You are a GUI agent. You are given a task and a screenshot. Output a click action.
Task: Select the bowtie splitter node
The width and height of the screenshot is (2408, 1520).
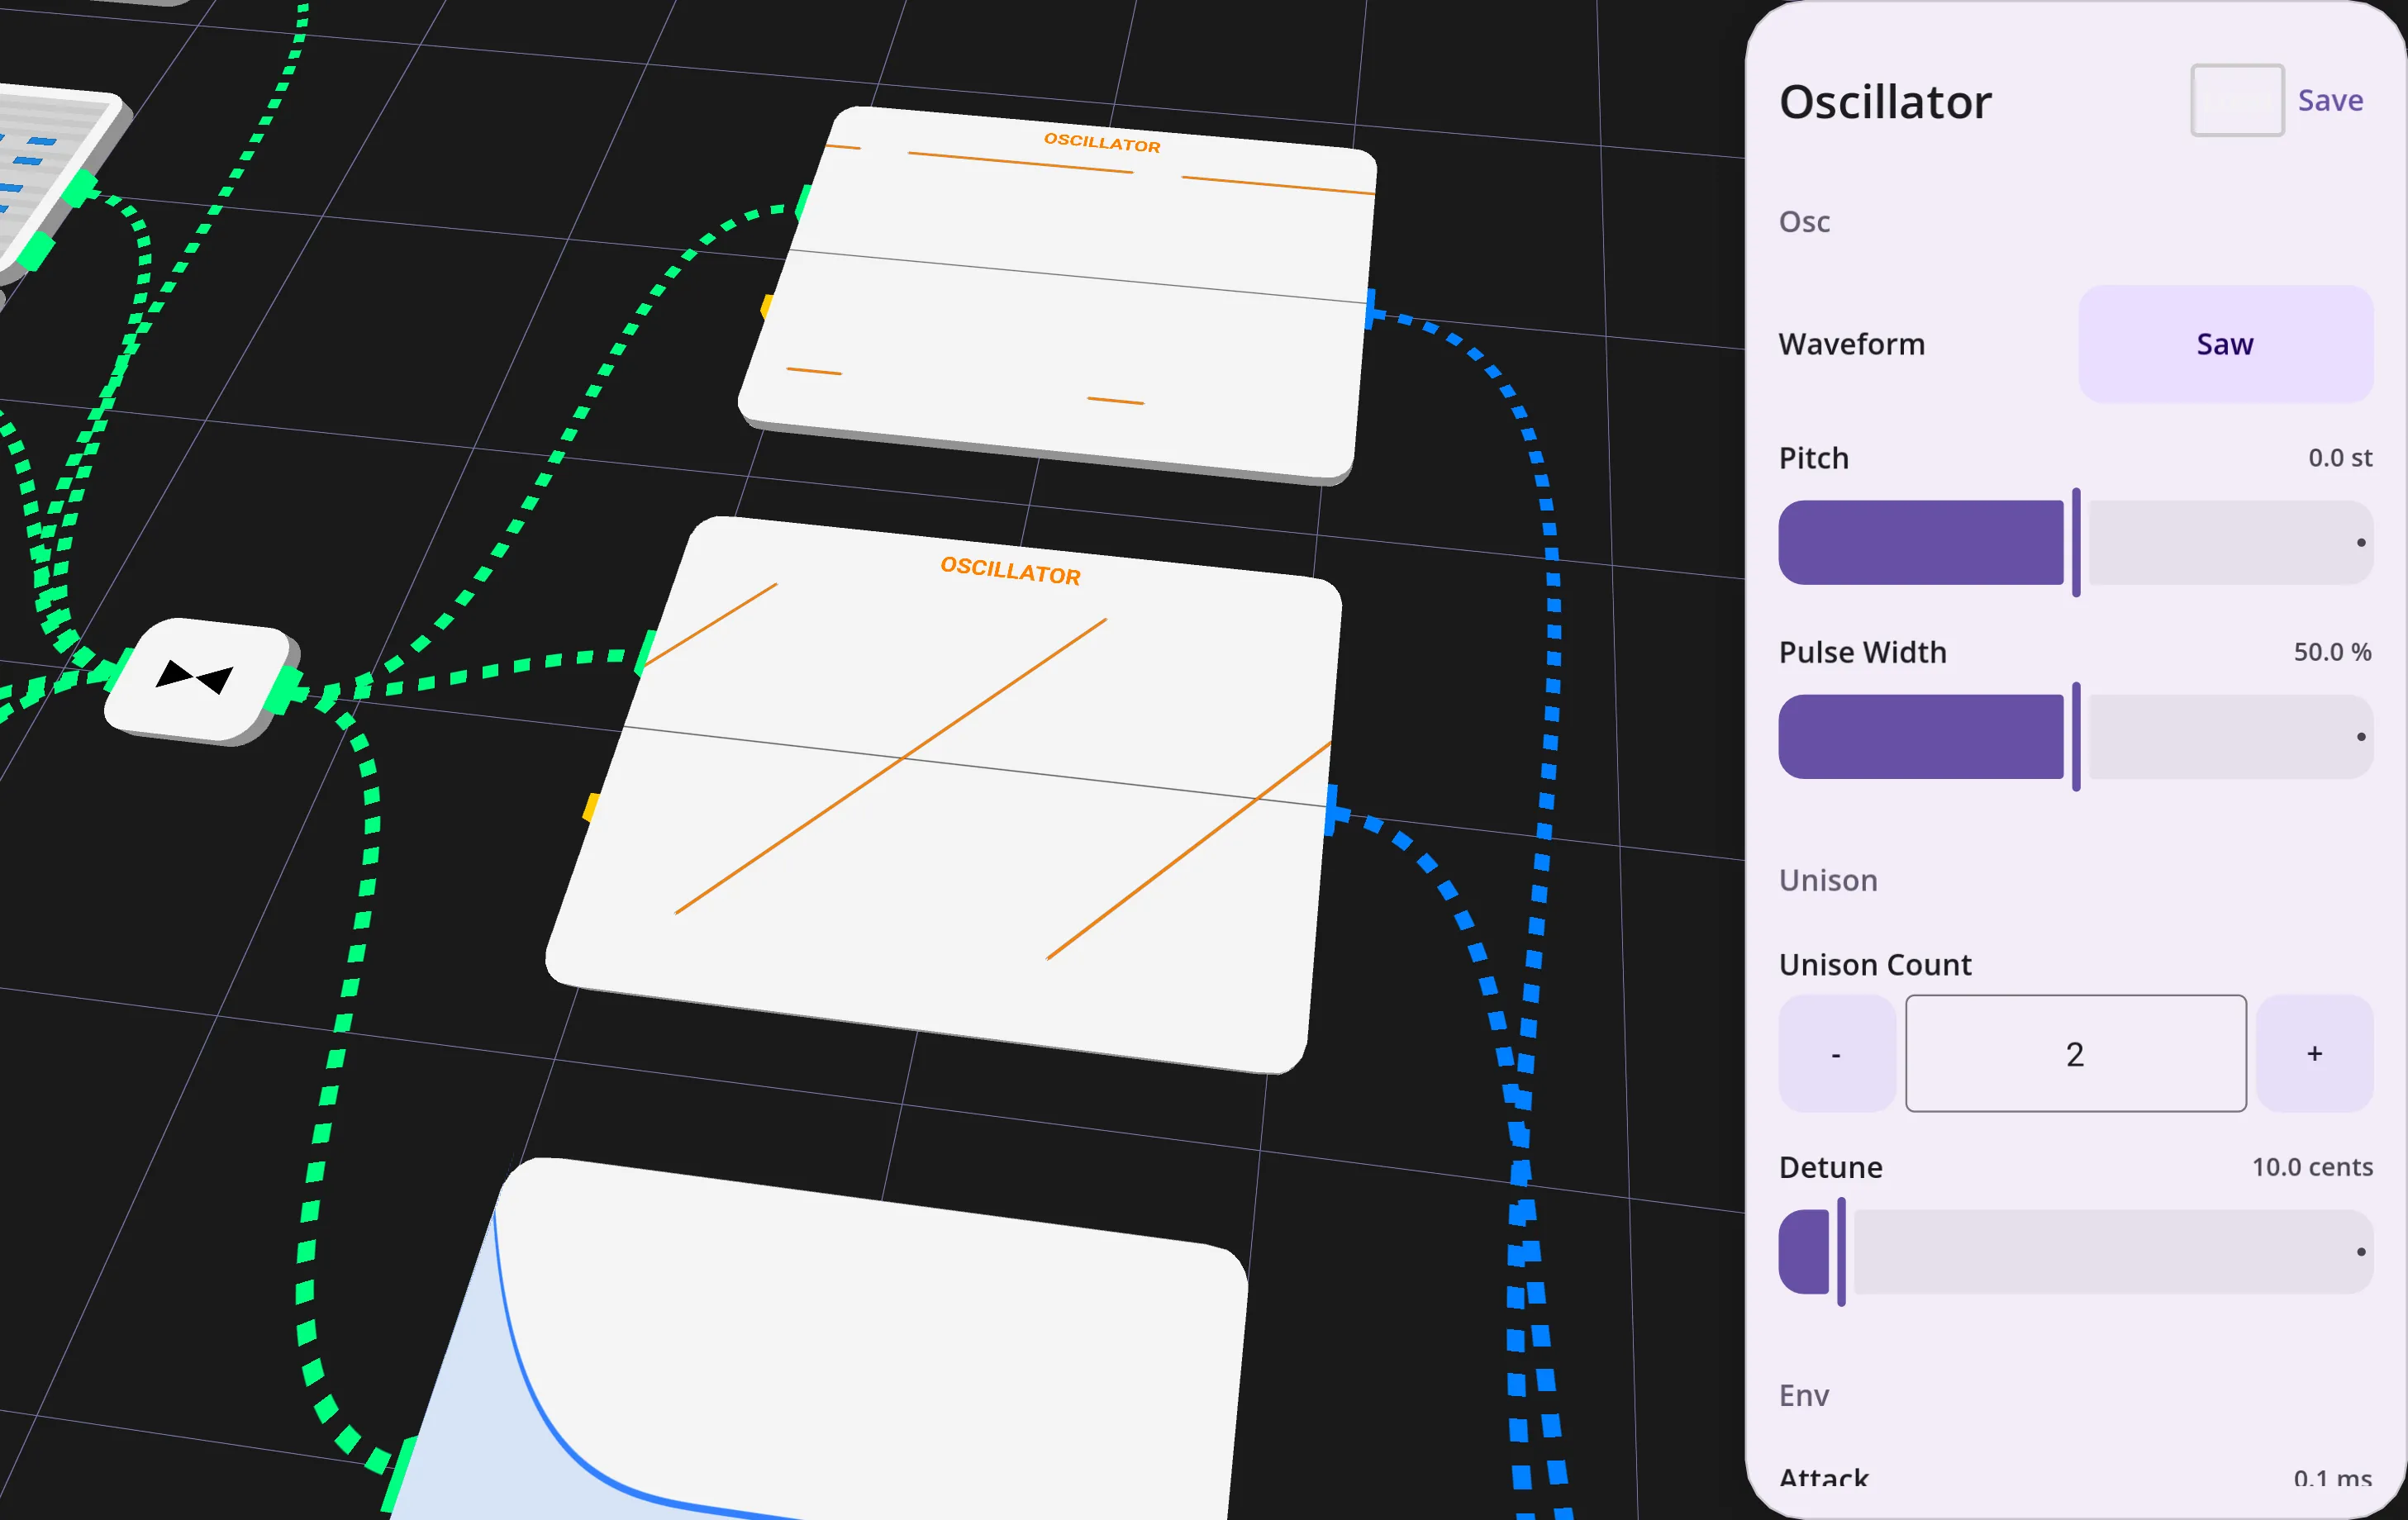point(197,680)
